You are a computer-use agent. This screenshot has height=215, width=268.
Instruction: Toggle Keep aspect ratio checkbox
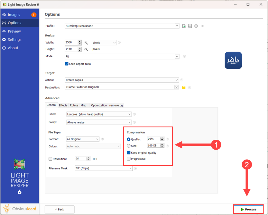click(x=67, y=64)
